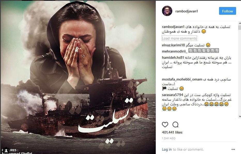
Task: Click the heart like icon
Action: pos(165,124)
